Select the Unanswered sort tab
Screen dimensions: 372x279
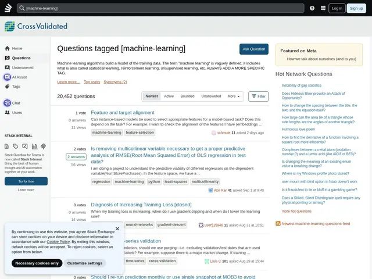[211, 96]
